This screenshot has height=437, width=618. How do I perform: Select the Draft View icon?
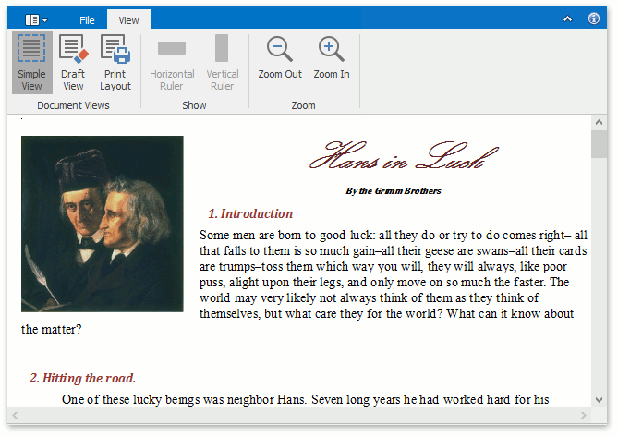point(73,63)
